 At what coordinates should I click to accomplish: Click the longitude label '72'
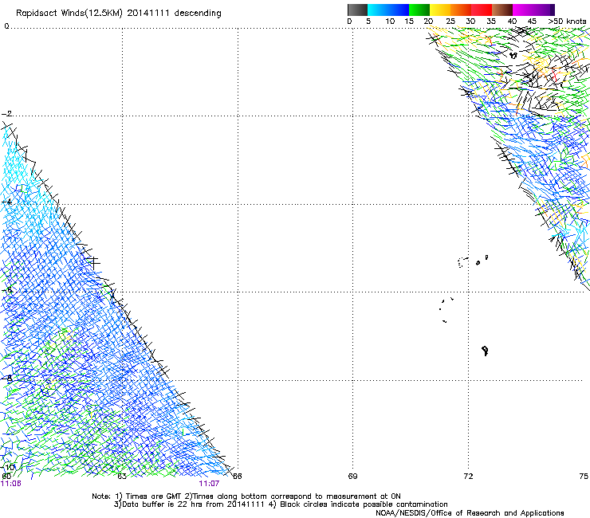point(468,477)
